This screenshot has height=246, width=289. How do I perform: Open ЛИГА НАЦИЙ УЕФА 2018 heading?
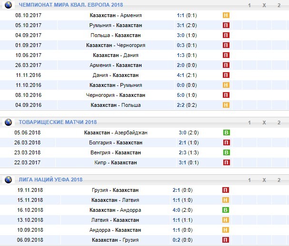pos(50,180)
